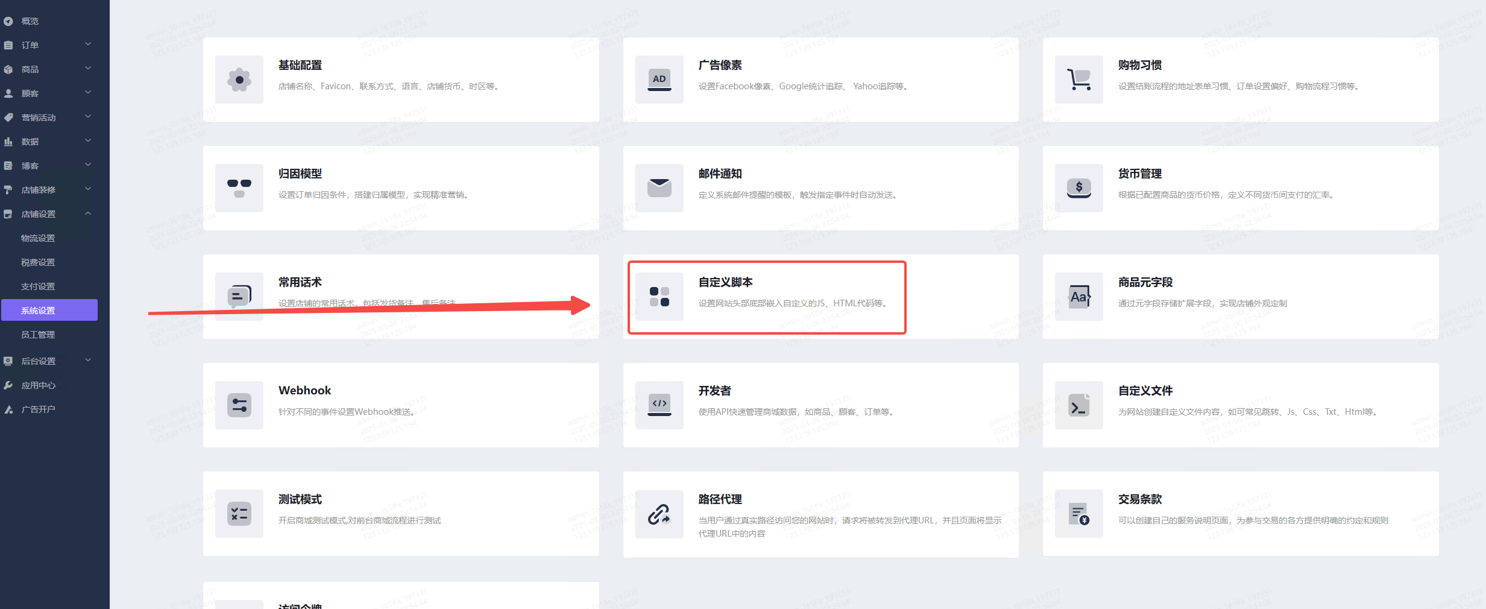This screenshot has height=609, width=1486.
Task: Open the 基础配置 settings title
Action: point(300,65)
